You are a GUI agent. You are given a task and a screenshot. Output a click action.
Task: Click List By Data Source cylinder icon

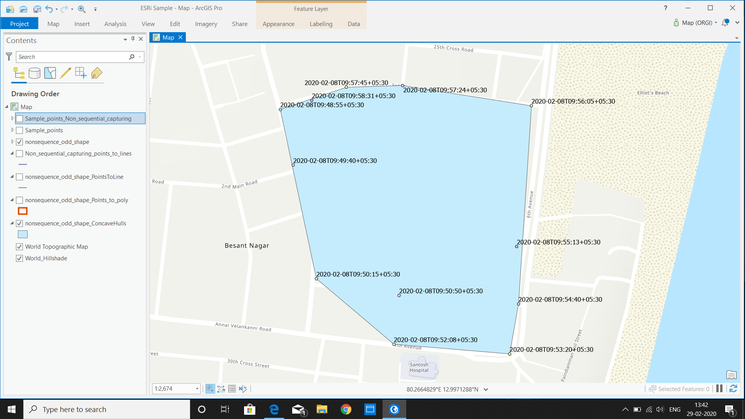pos(34,73)
